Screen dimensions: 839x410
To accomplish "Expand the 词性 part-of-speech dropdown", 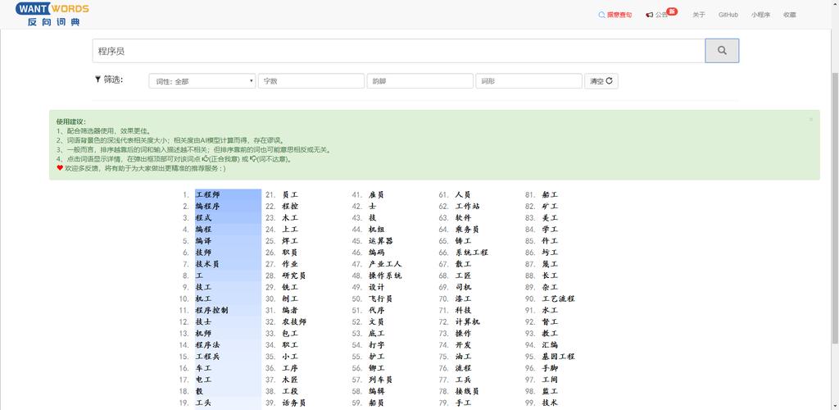I will [x=202, y=81].
